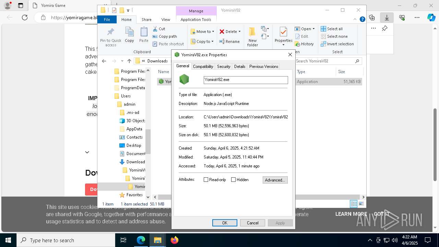
Task: Create a New folder from ribbon
Action: 252,37
